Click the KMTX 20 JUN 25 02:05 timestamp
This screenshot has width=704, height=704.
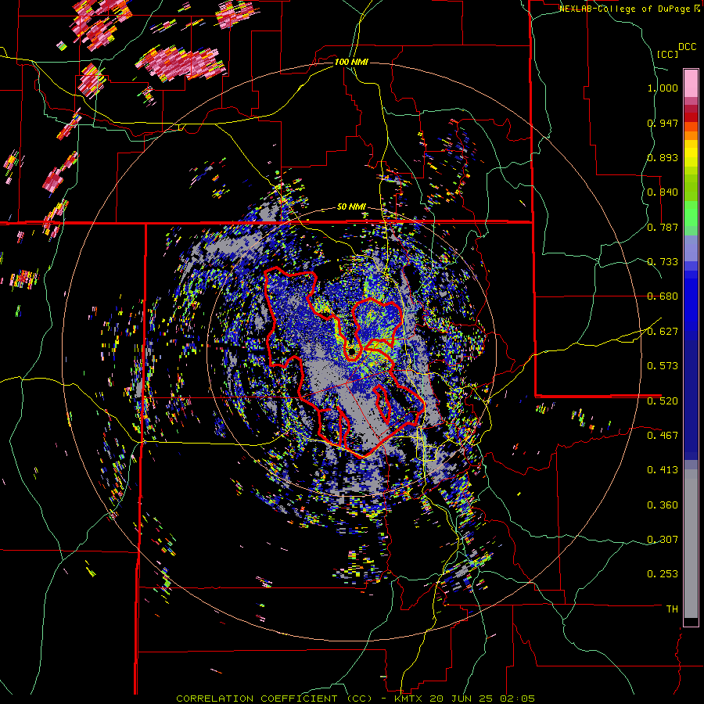[x=465, y=699]
